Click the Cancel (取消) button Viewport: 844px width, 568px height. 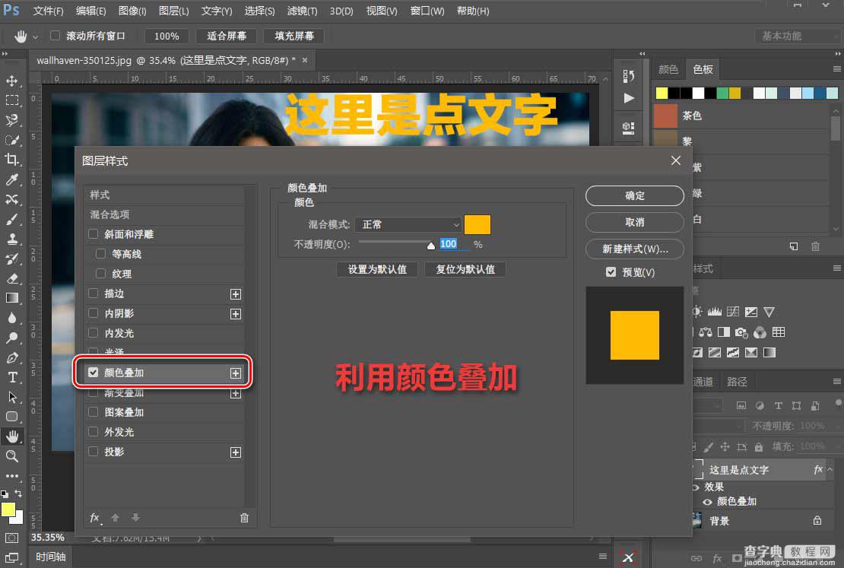(635, 222)
